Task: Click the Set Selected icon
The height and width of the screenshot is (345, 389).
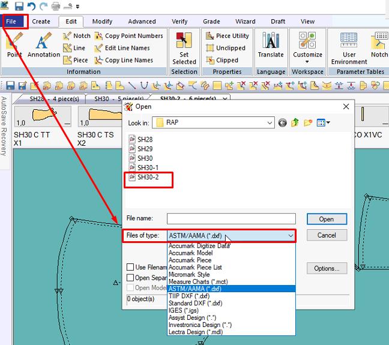Action: click(x=184, y=40)
